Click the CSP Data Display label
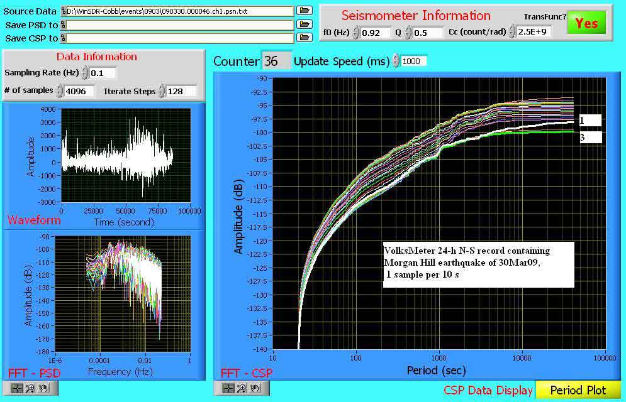The width and height of the screenshot is (626, 402). click(488, 391)
